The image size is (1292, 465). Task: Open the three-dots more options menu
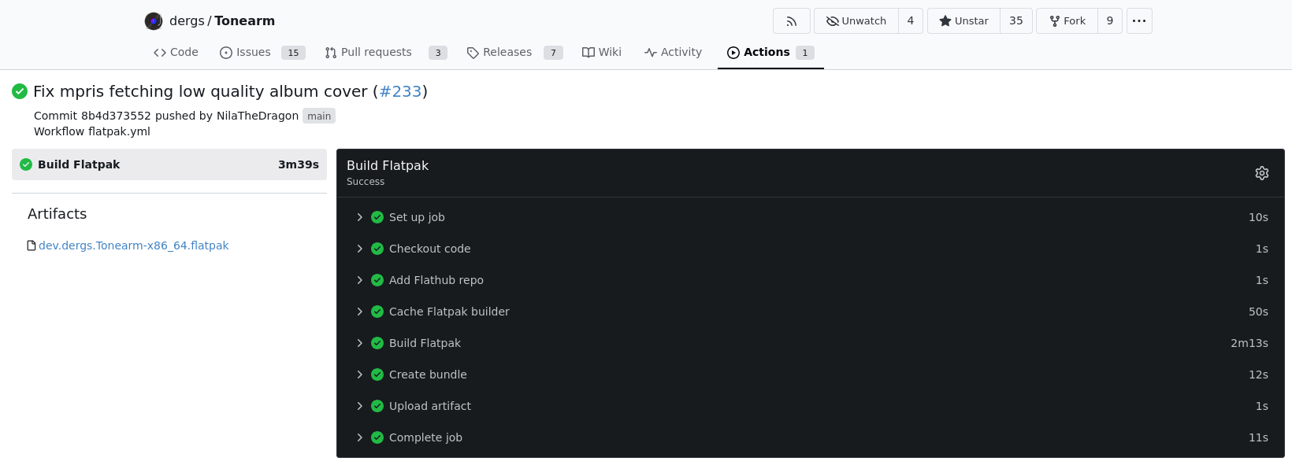[1138, 21]
